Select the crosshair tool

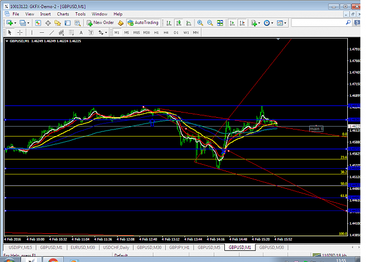(20, 32)
